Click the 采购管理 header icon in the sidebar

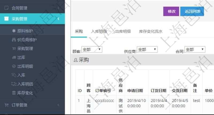point(6,19)
